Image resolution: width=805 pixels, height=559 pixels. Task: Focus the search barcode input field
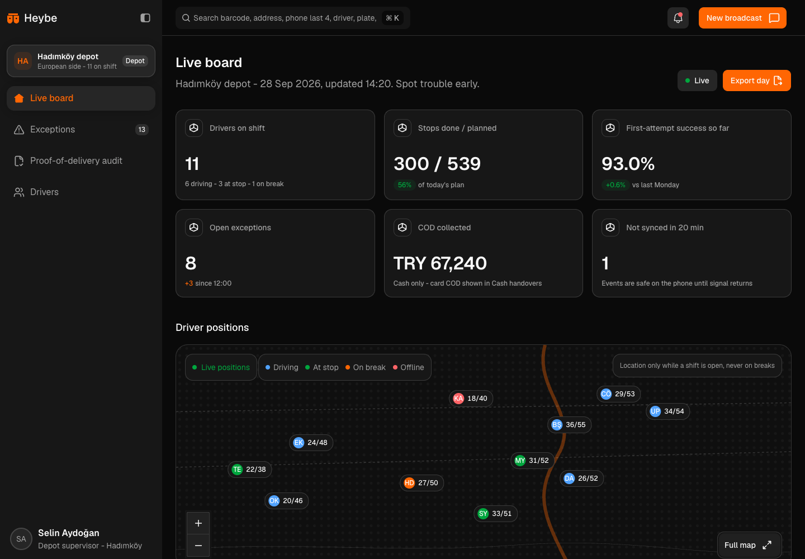tap(293, 18)
